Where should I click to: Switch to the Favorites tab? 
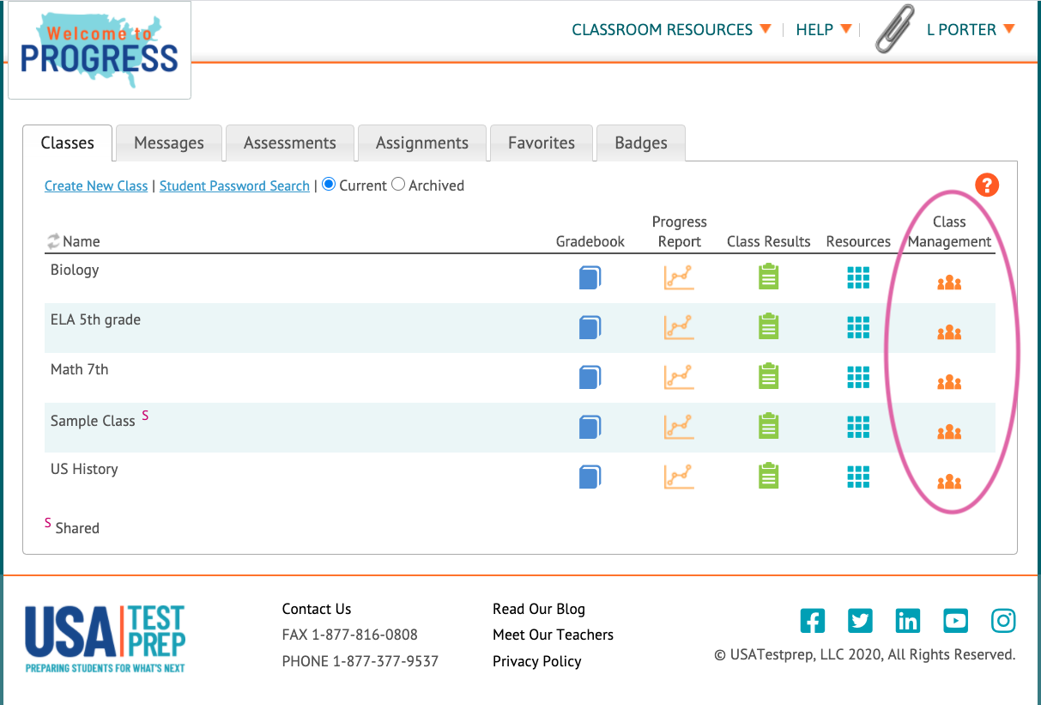pyautogui.click(x=542, y=143)
